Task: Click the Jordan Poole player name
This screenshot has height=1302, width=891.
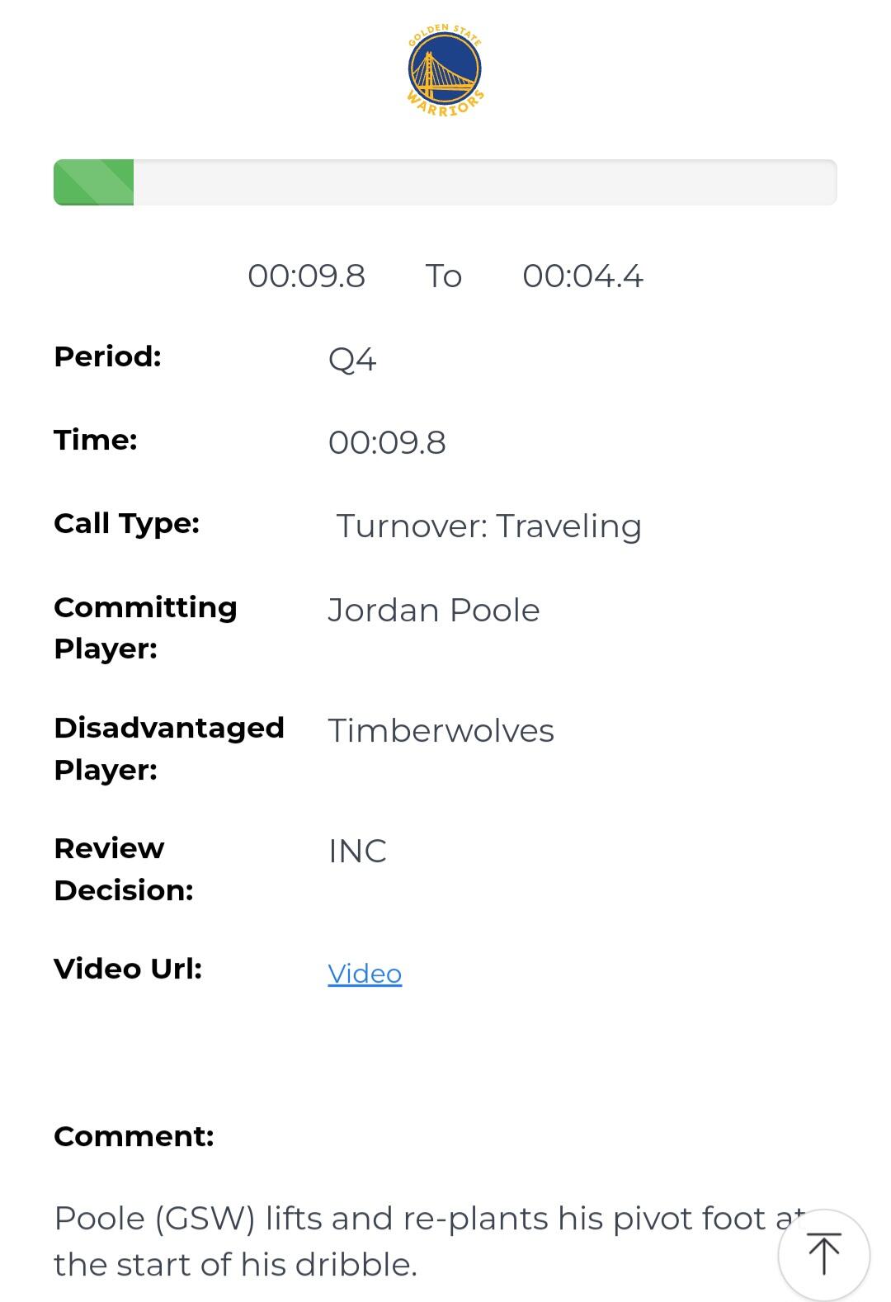Action: click(434, 610)
